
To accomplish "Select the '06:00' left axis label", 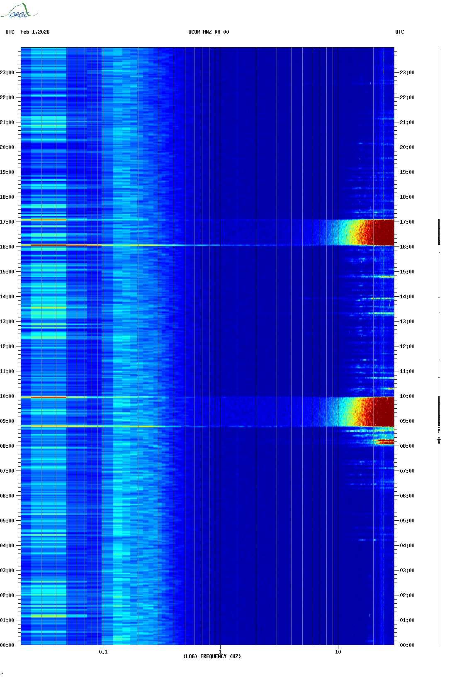I will click(7, 496).
